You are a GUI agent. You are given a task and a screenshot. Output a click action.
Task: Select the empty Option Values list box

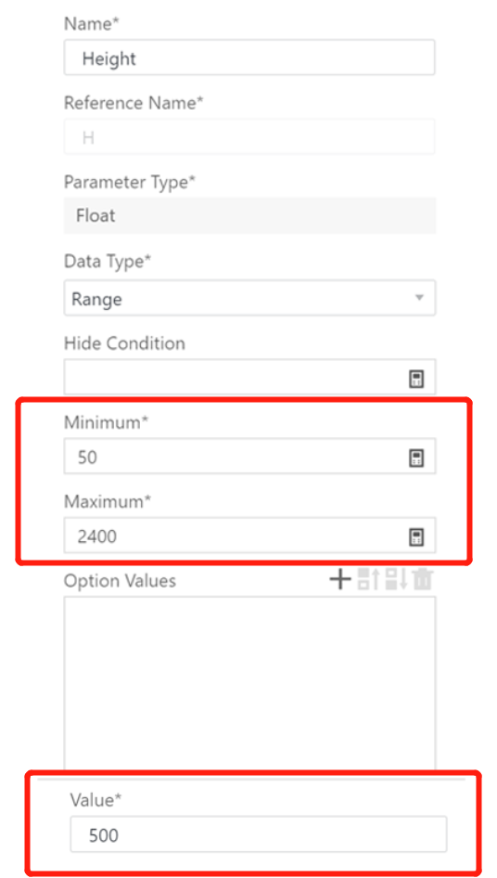pos(249,683)
